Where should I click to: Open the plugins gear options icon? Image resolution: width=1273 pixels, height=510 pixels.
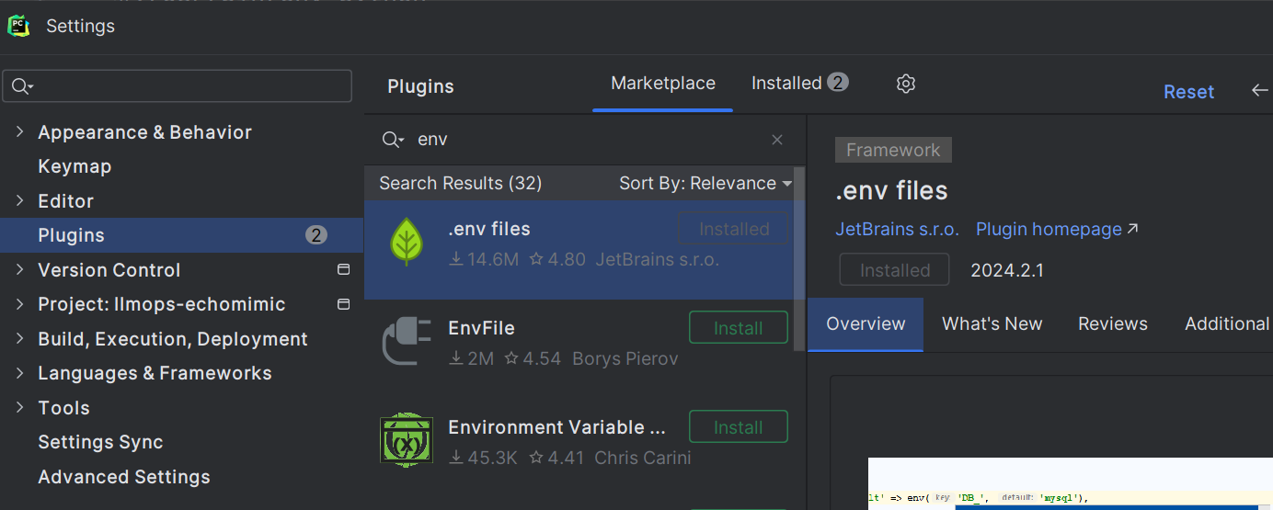click(x=906, y=84)
